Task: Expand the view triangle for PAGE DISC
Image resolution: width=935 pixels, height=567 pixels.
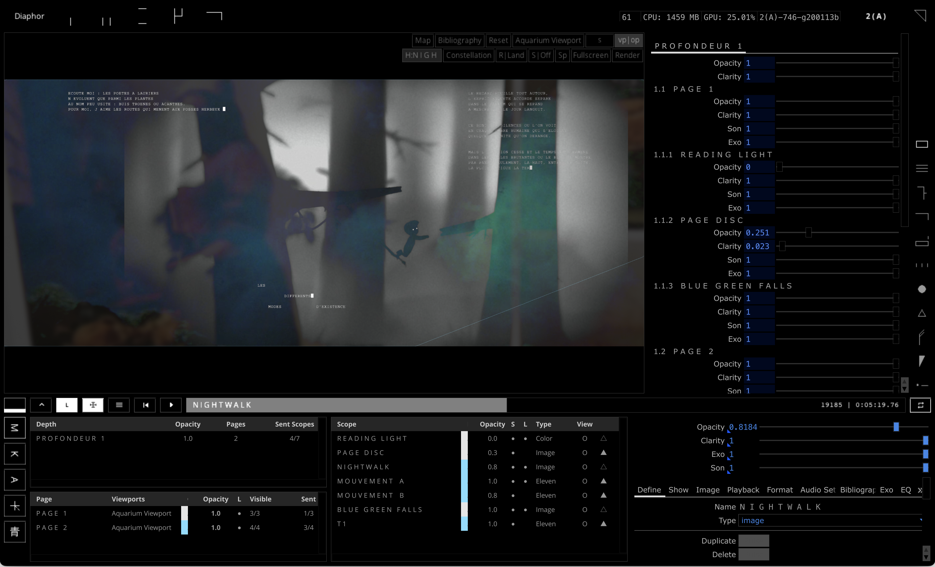Action: pyautogui.click(x=603, y=452)
